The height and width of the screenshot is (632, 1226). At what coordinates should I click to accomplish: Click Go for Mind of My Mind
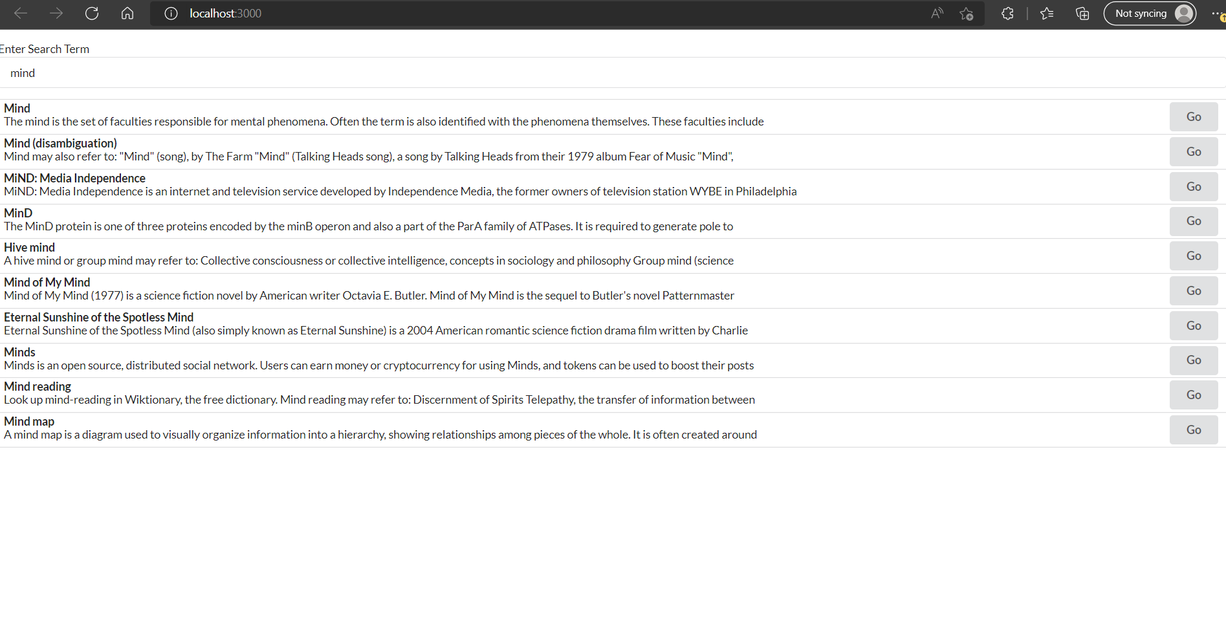pos(1194,291)
